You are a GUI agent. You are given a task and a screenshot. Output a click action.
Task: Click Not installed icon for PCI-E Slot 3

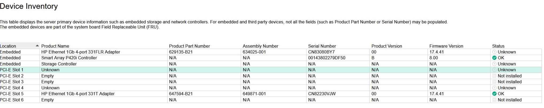tap(494, 82)
